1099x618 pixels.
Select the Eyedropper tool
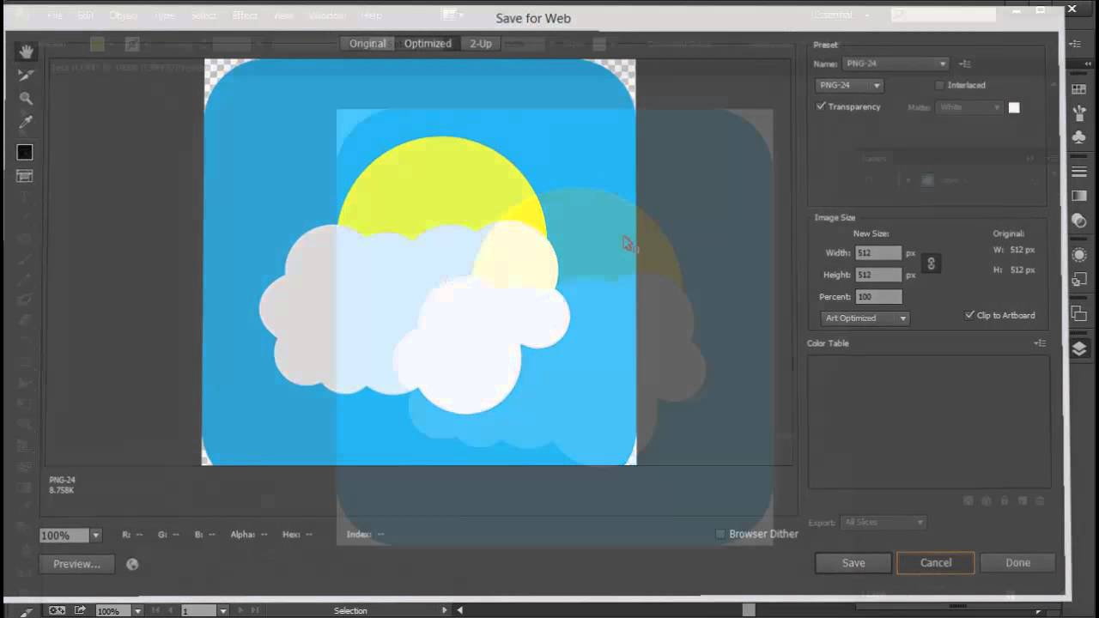click(x=25, y=123)
